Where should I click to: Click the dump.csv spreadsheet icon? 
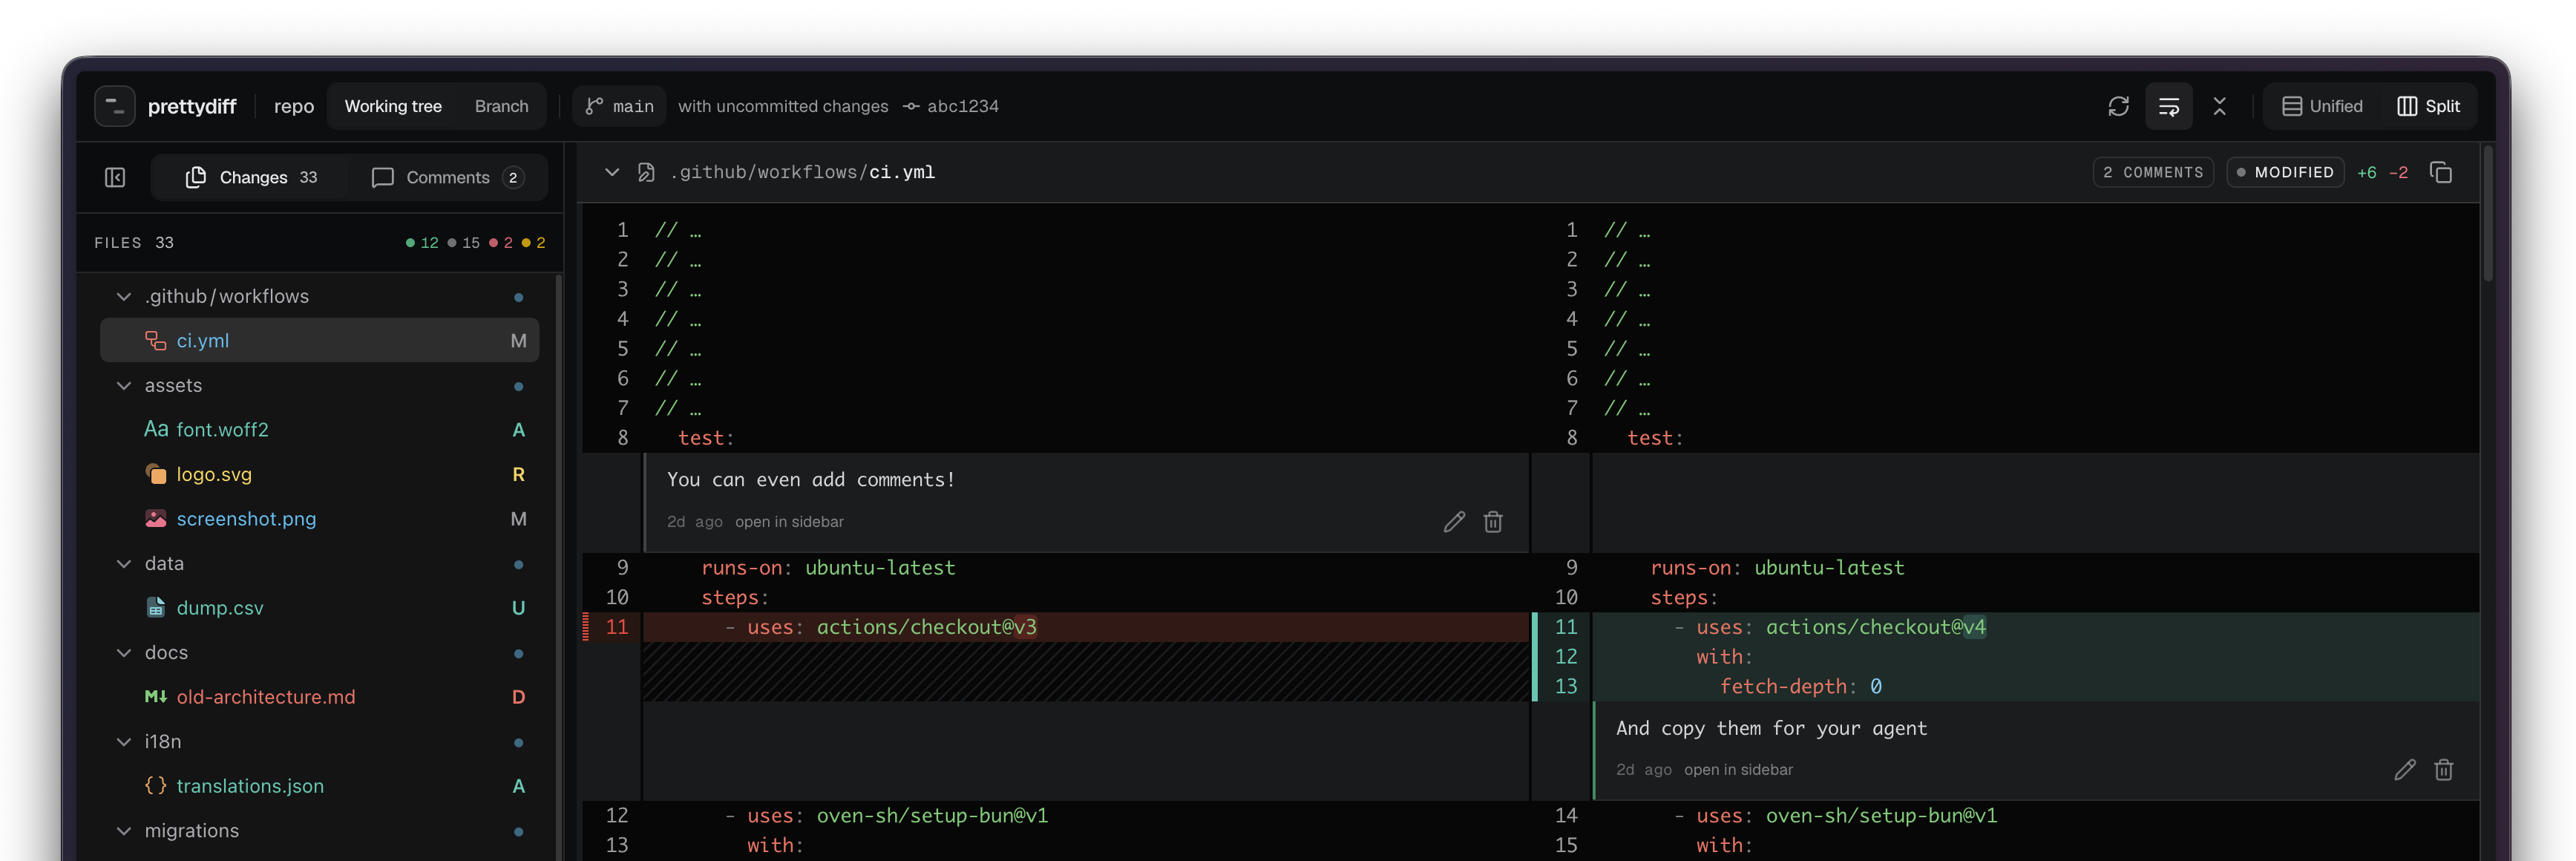155,607
